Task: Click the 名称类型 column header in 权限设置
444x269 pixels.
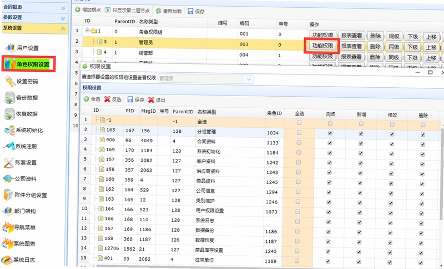Action: tap(206, 112)
